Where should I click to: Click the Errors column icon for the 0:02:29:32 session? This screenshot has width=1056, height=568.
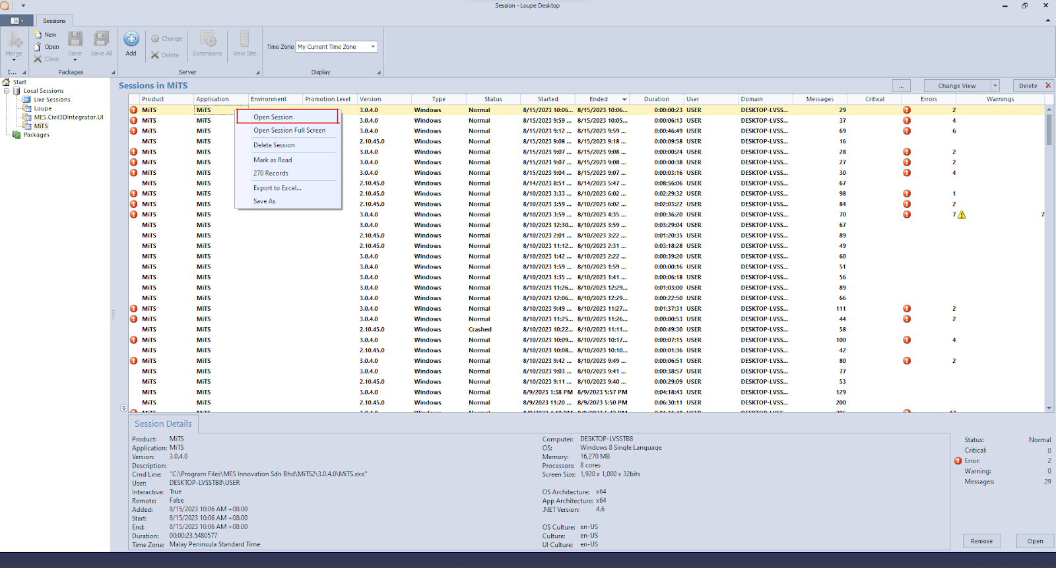(x=907, y=193)
